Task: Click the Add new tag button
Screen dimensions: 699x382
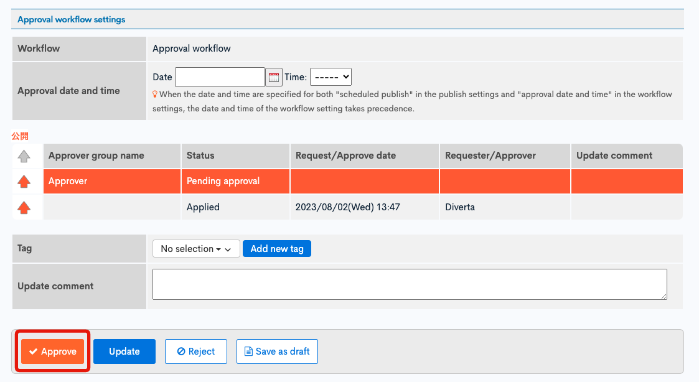Action: pos(276,248)
